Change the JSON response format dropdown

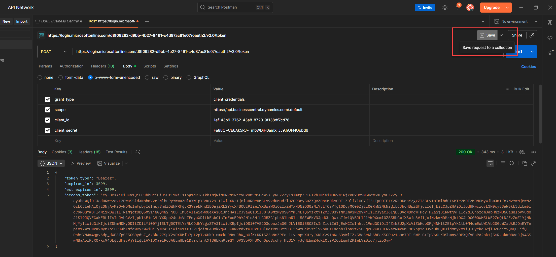(x=51, y=163)
